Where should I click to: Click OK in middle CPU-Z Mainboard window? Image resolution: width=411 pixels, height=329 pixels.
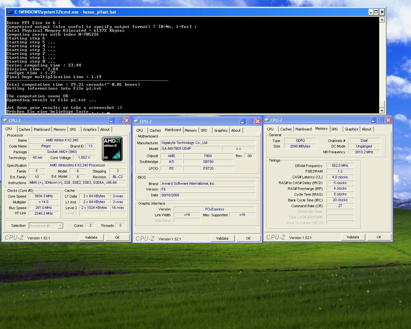point(248,238)
